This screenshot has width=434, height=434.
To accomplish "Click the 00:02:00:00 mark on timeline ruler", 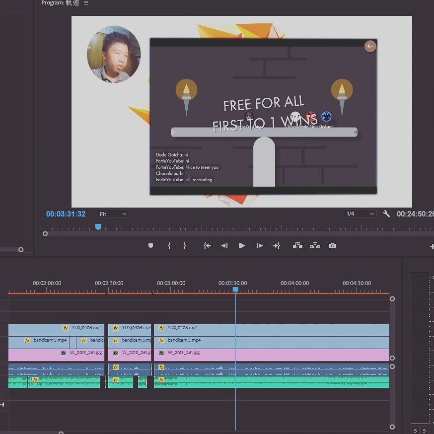I will (x=47, y=283).
